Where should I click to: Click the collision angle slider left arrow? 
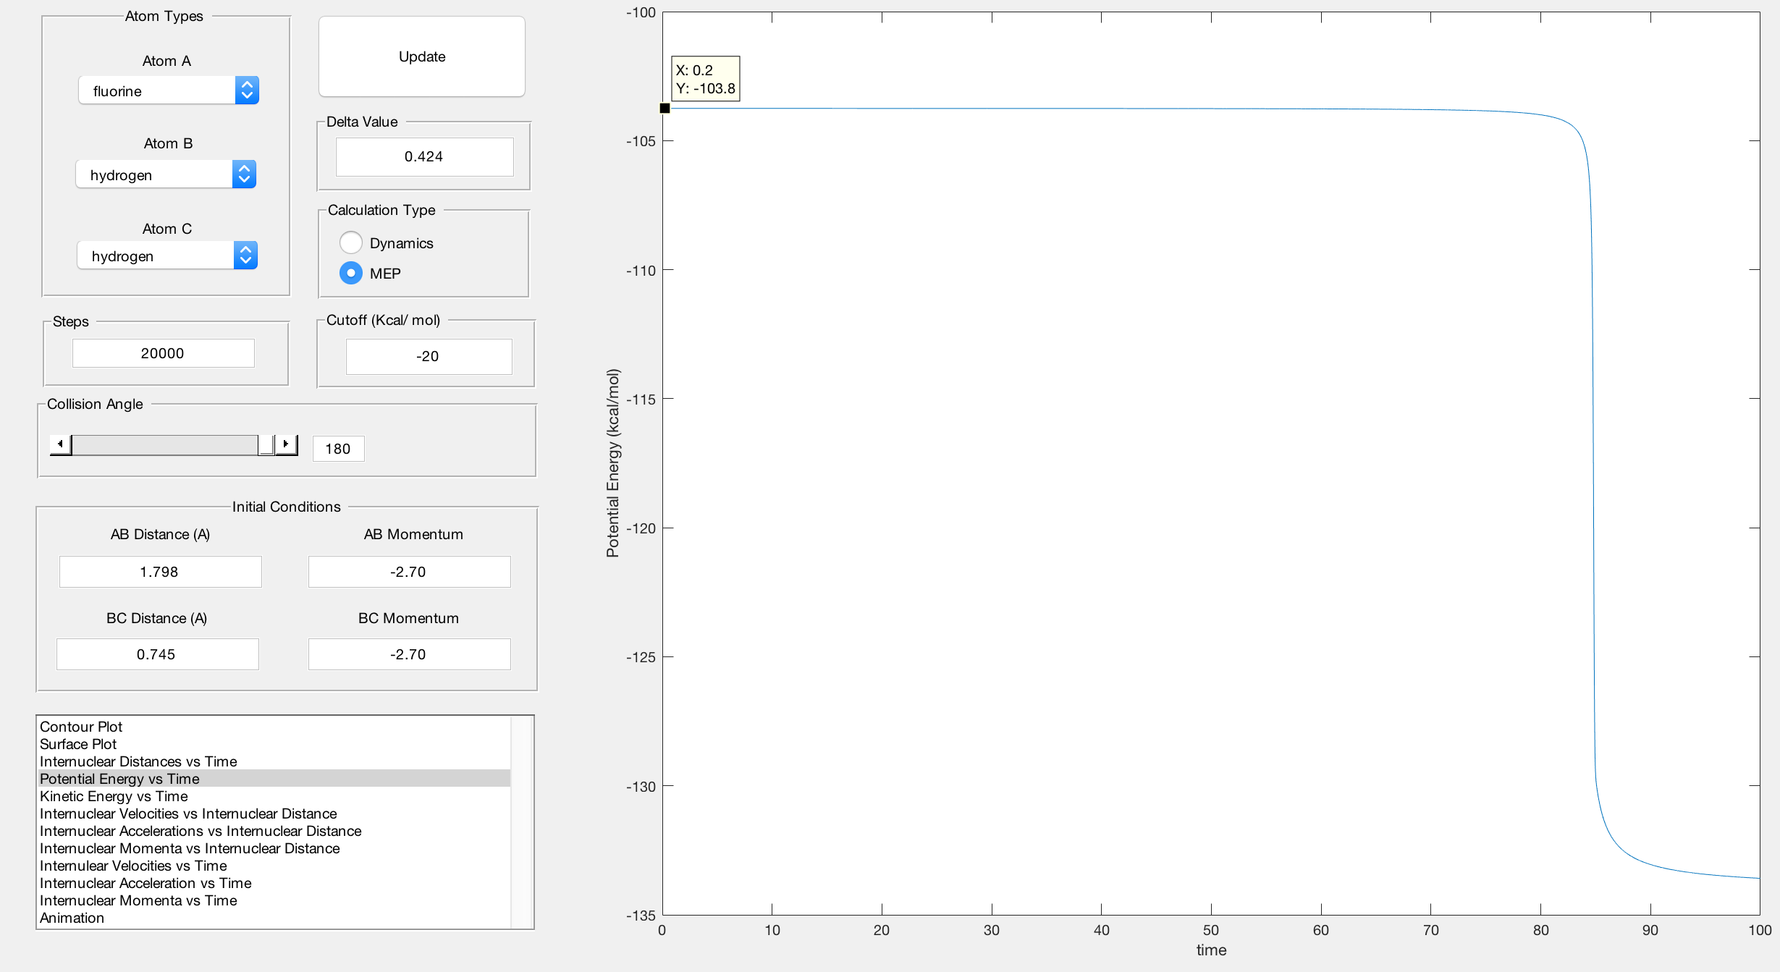pyautogui.click(x=60, y=444)
